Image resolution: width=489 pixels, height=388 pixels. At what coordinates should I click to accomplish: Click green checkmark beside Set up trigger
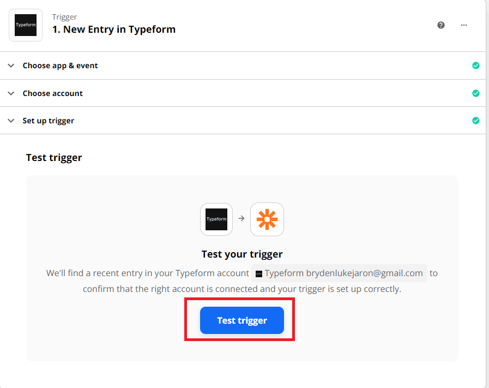(x=476, y=121)
